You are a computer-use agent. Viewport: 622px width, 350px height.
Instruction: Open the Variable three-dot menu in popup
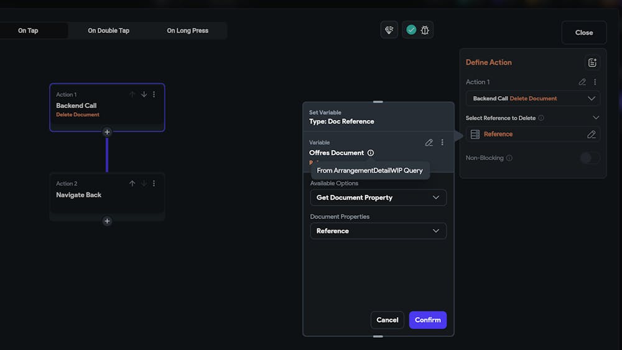tap(442, 143)
